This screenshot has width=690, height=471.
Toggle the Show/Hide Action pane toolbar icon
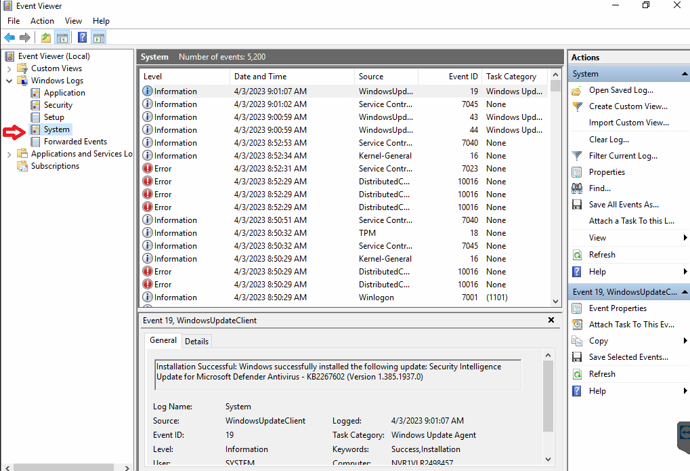99,37
